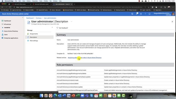Screen dimensions: 176x99
Task: Open a new browser tab
Action: 75,4
